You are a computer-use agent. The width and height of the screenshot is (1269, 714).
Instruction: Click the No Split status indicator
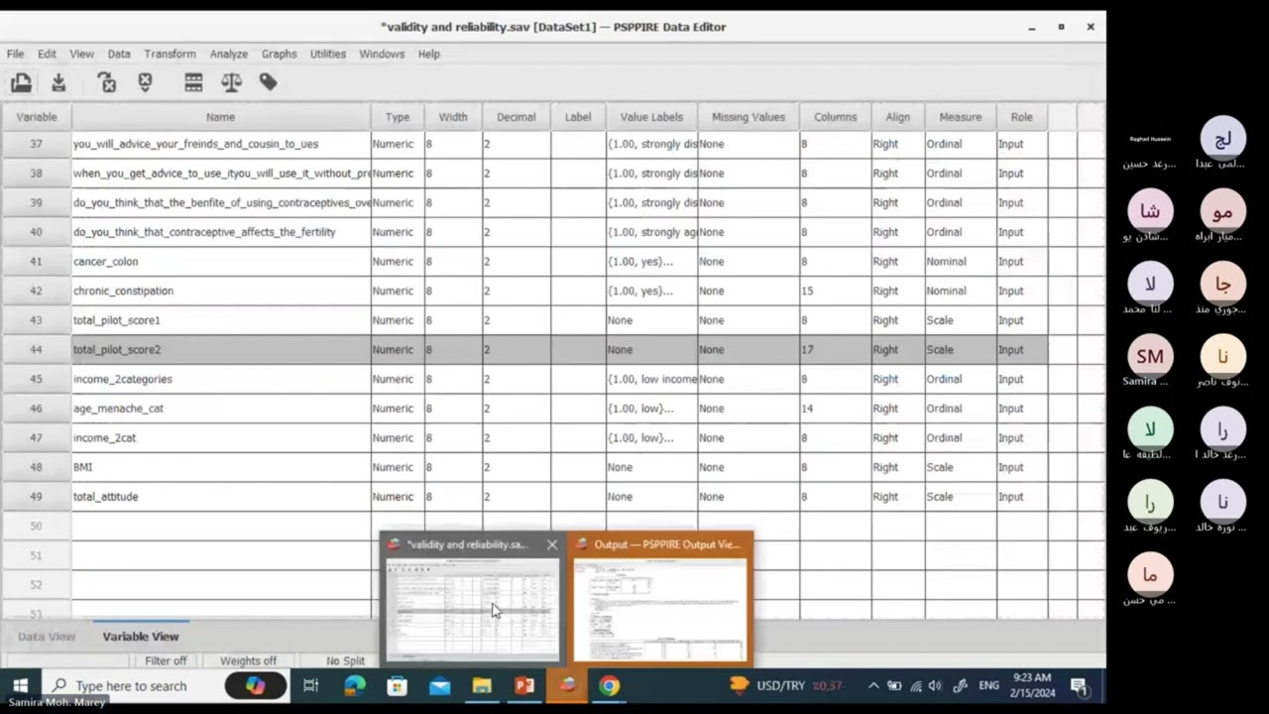345,660
